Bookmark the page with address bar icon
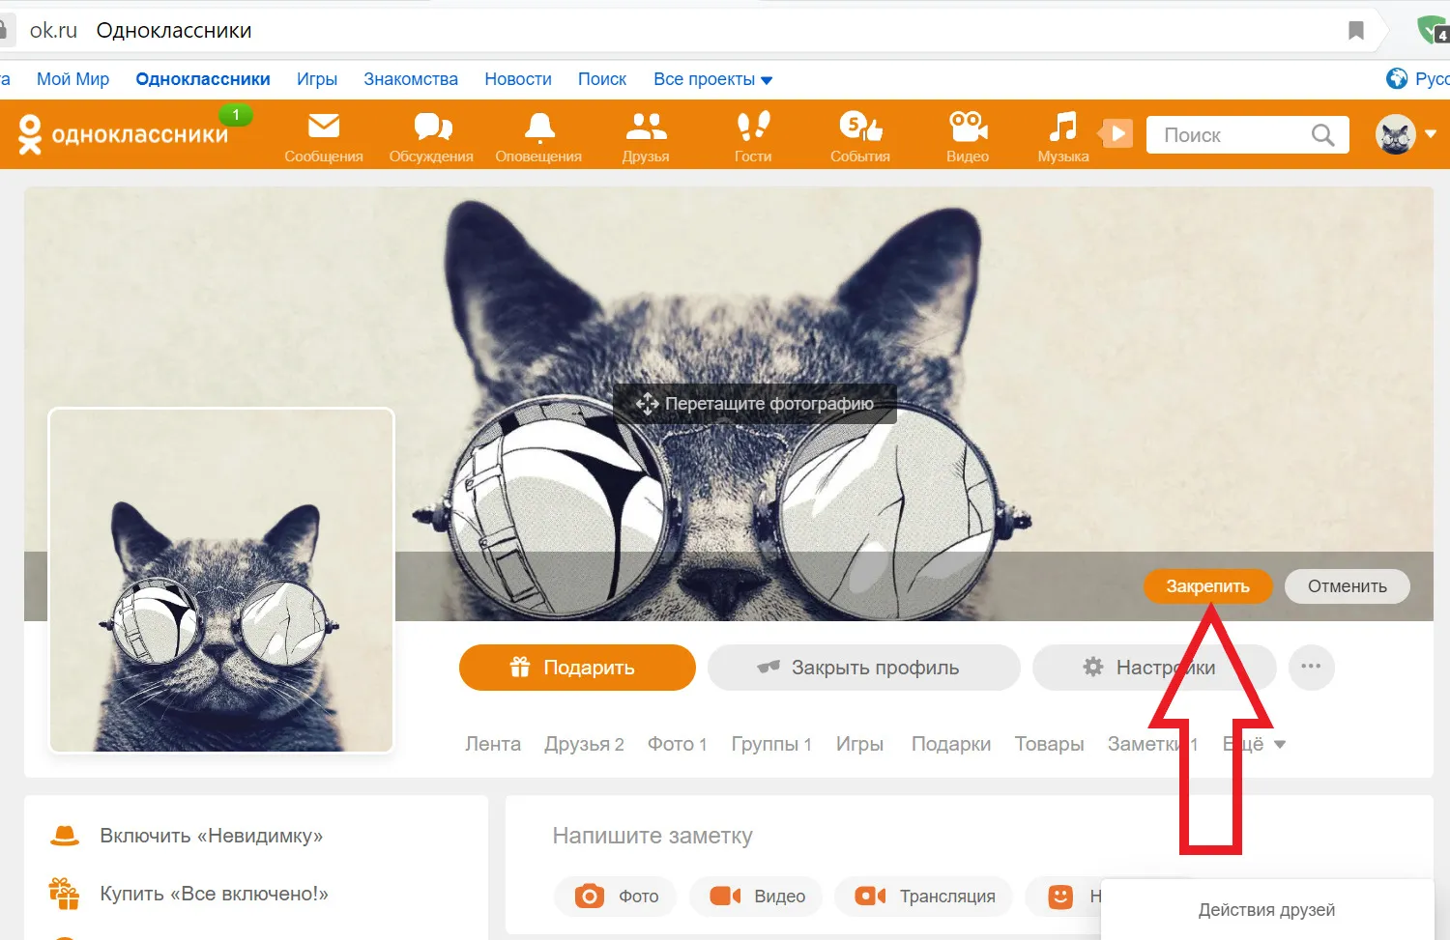This screenshot has height=940, width=1450. point(1356,31)
